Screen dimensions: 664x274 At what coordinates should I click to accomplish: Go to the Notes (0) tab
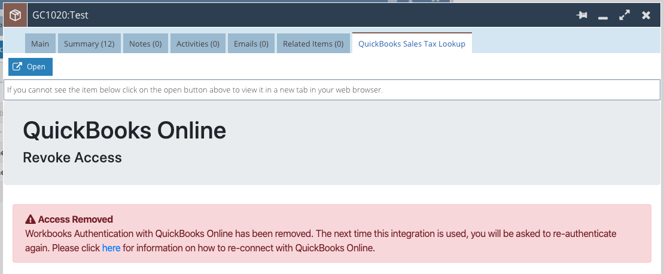tap(146, 44)
